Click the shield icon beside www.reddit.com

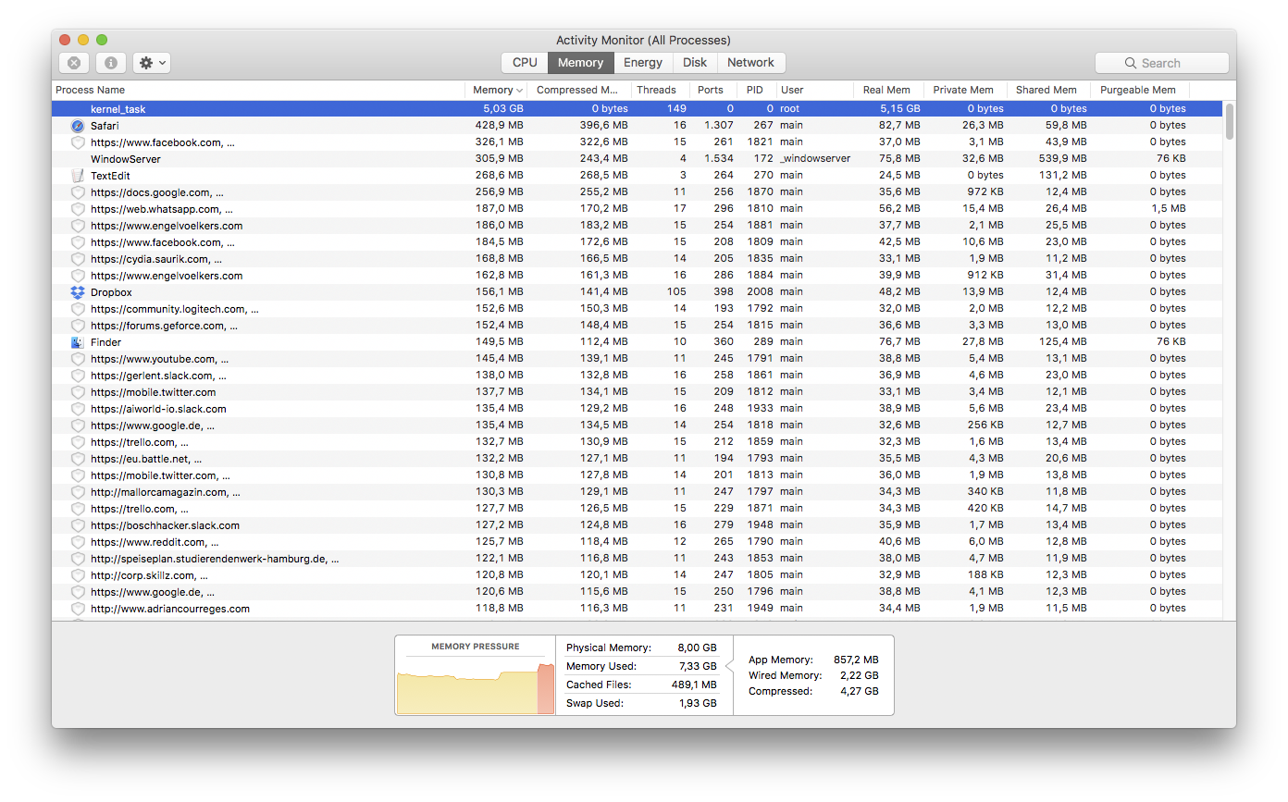click(x=78, y=542)
